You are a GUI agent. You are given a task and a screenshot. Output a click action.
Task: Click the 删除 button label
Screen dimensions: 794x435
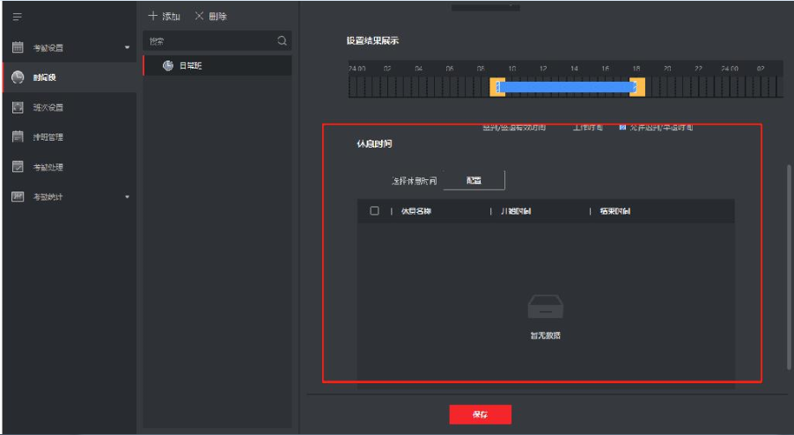[217, 16]
